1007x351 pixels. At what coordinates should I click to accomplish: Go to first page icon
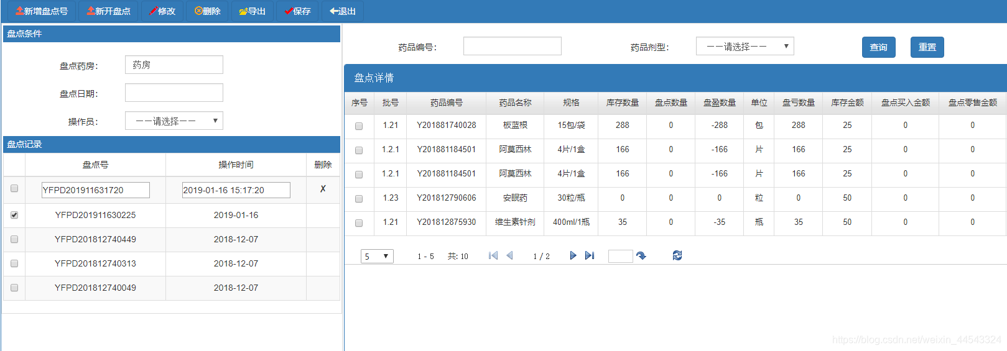pyautogui.click(x=493, y=255)
